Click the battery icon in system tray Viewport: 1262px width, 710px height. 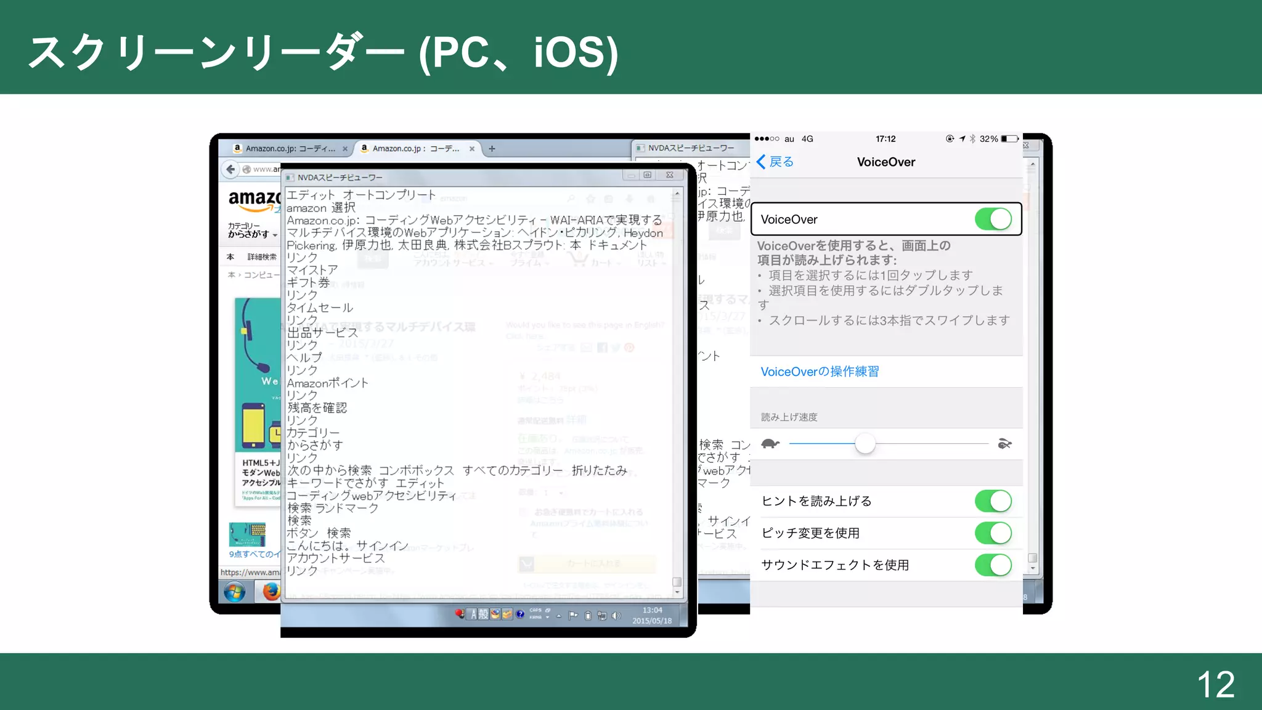coord(588,616)
